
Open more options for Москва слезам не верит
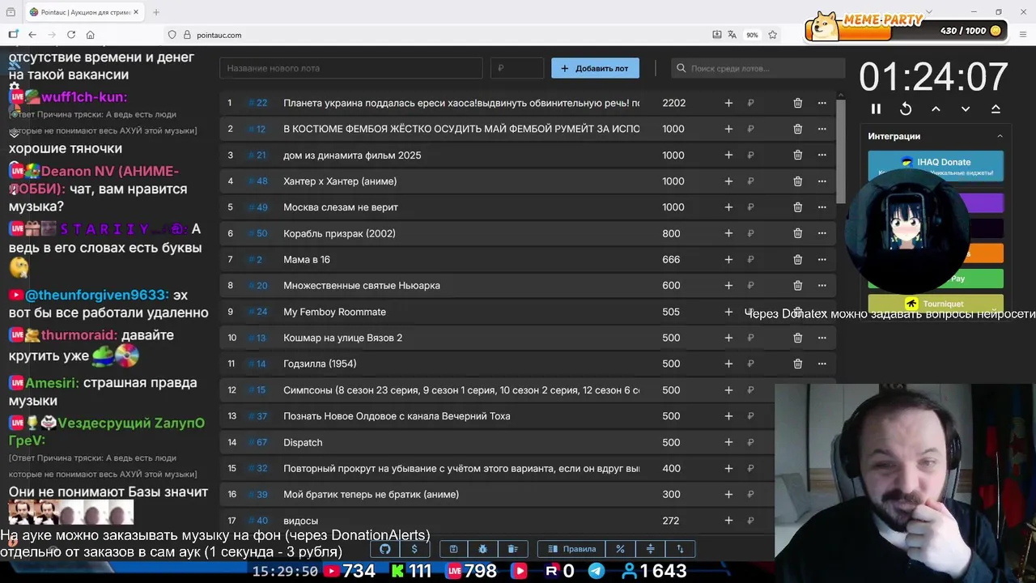822,207
